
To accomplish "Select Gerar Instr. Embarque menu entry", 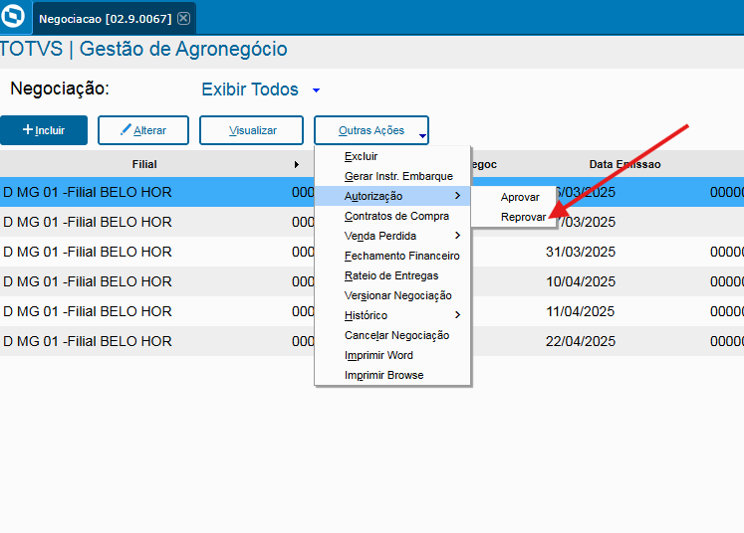I will point(392,176).
